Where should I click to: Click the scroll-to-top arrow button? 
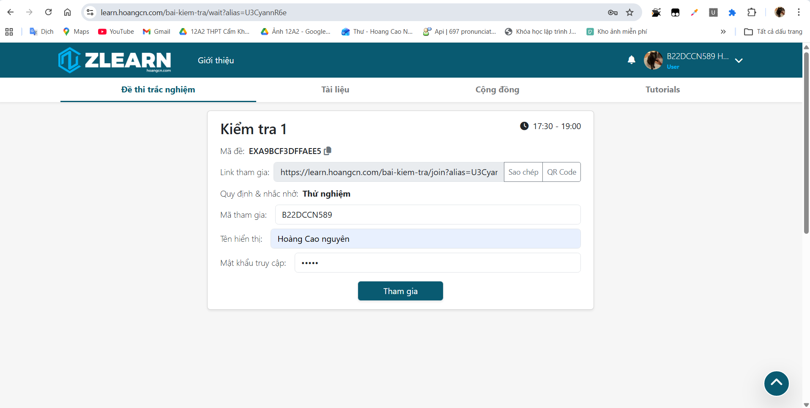tap(776, 383)
